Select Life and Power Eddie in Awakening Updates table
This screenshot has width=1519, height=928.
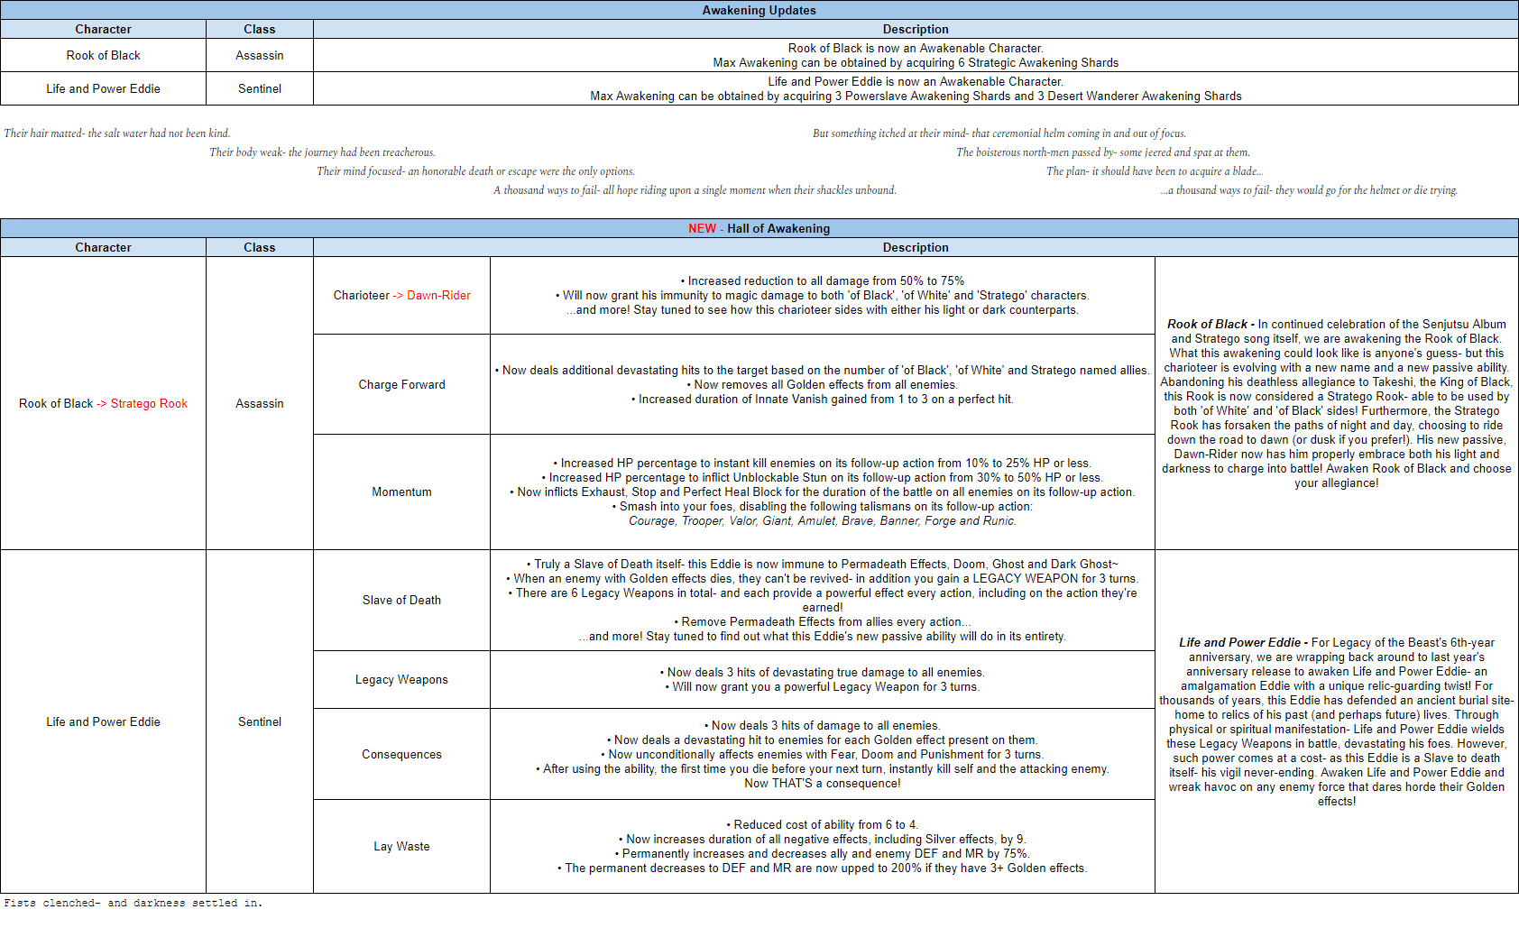point(104,88)
